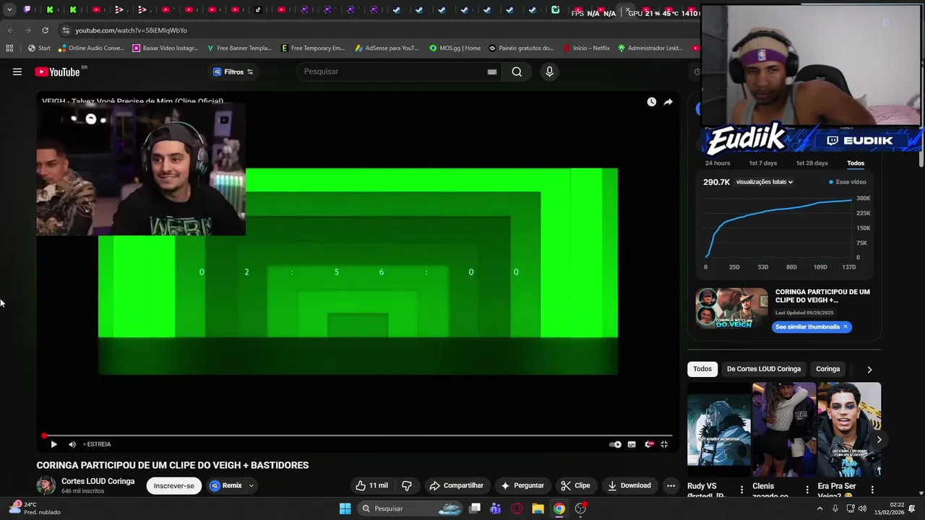Show hidden system tray icons chevron
The image size is (925, 520).
coord(819,508)
